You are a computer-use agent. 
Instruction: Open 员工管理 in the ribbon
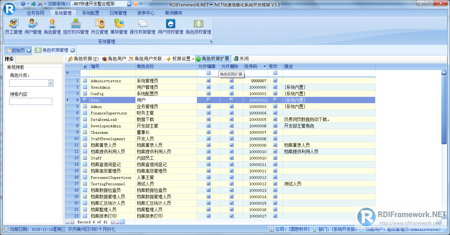click(14, 26)
